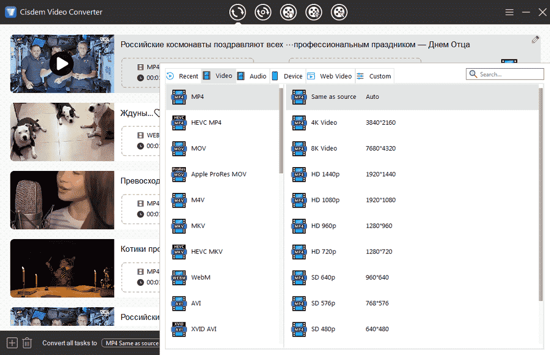Select WebM format
Viewport: 550px width, 355px height.
(222, 278)
